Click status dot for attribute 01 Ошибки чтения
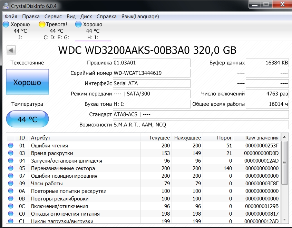 (11, 145)
